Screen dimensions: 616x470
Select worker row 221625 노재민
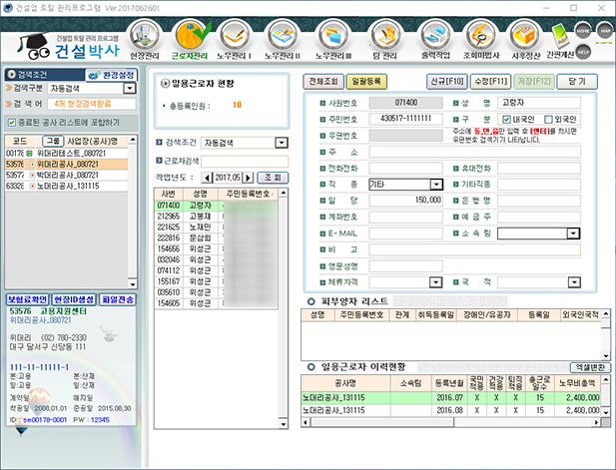[x=216, y=227]
